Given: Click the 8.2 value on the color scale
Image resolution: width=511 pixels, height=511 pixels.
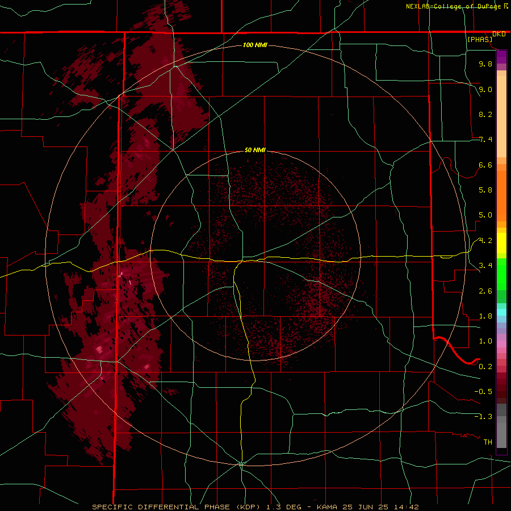Looking at the screenshot, I should pyautogui.click(x=485, y=114).
